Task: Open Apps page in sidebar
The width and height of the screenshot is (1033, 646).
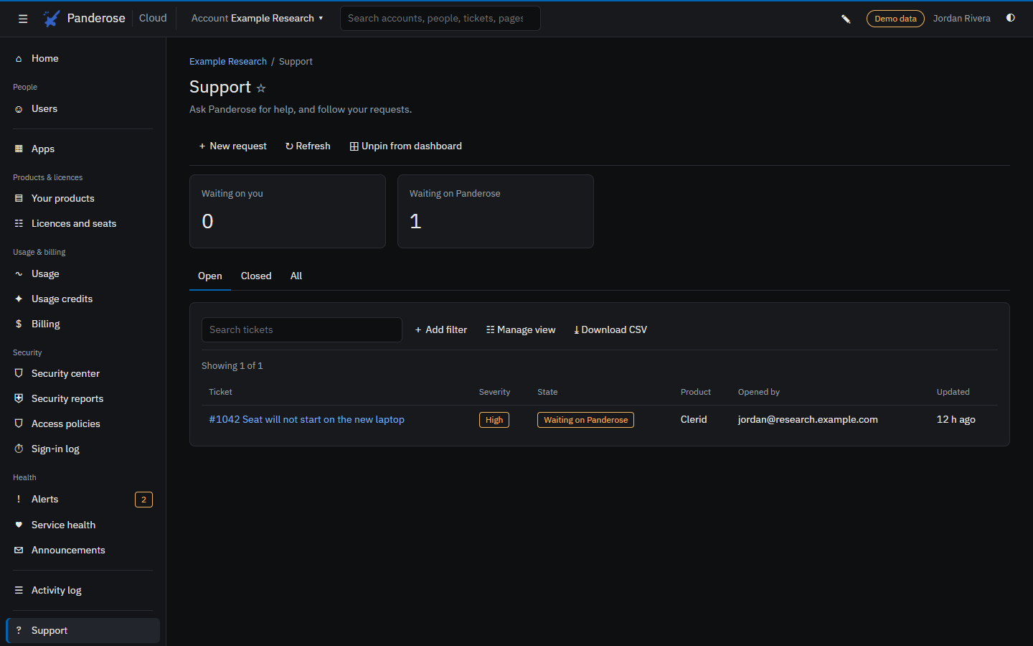Action: tap(82, 149)
